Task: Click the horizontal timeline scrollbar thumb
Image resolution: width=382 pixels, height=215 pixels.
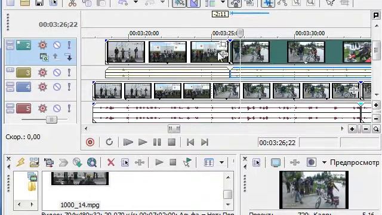Action: [174, 129]
